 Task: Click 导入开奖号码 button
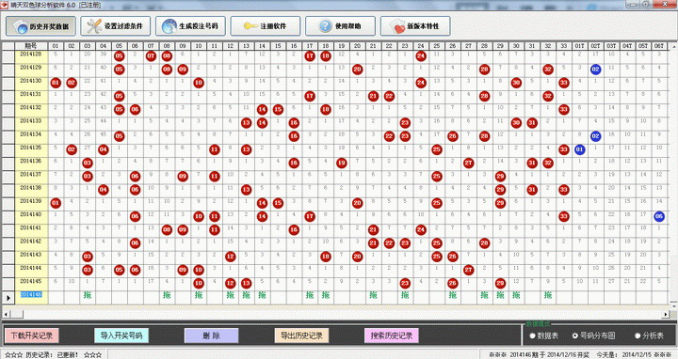121,336
